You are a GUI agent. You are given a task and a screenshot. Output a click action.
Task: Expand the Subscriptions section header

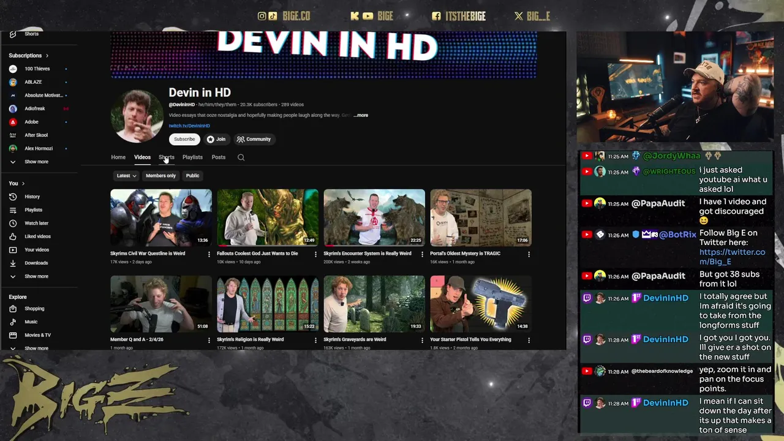tap(29, 56)
